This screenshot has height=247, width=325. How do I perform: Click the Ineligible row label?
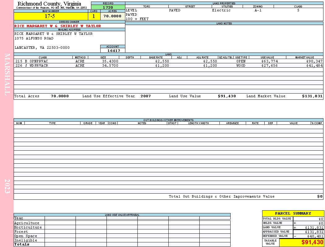(26, 241)
